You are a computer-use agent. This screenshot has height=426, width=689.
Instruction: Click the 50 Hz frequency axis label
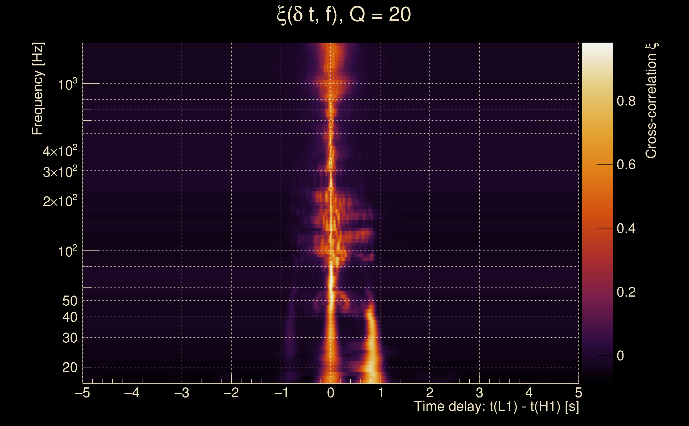click(x=69, y=301)
